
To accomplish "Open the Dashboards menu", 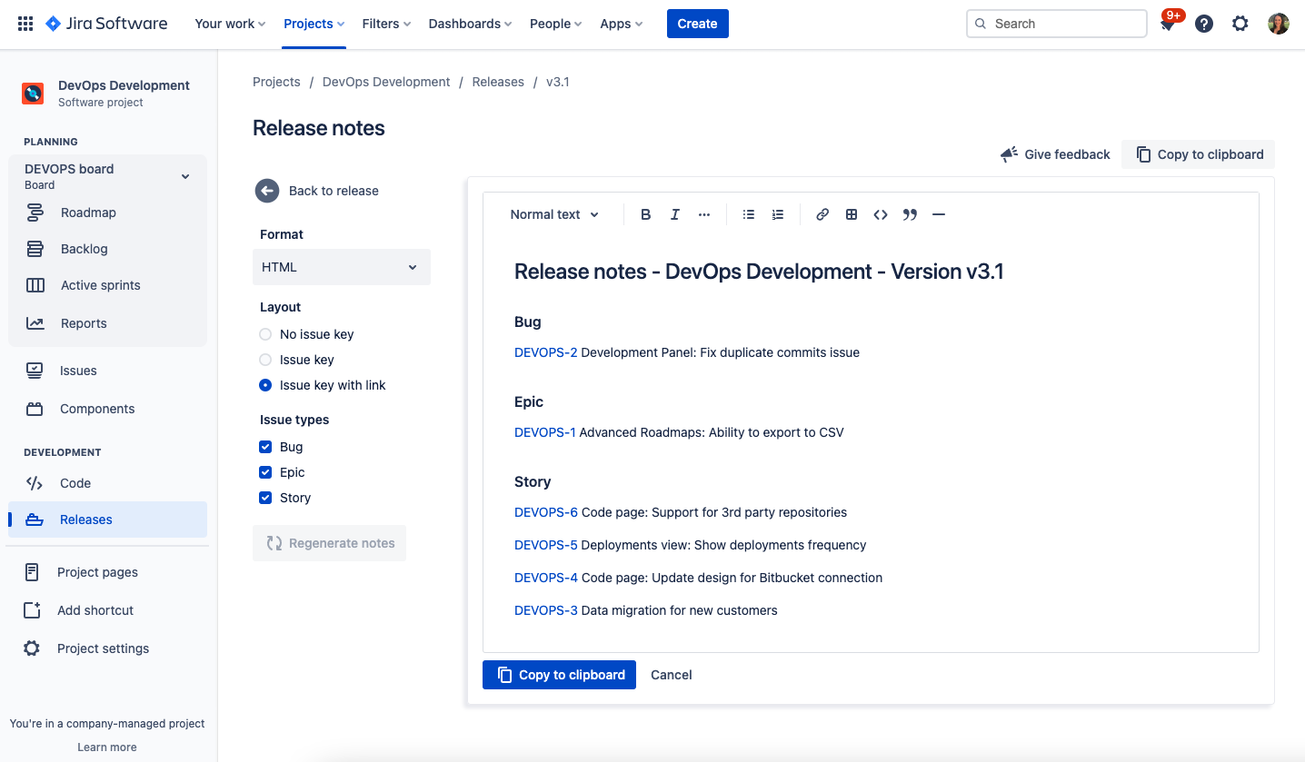I will coord(470,24).
